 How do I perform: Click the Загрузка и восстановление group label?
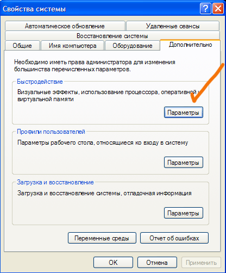pyautogui.click(x=55, y=182)
